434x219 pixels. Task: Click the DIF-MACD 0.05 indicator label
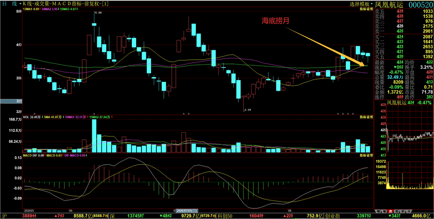point(75,156)
